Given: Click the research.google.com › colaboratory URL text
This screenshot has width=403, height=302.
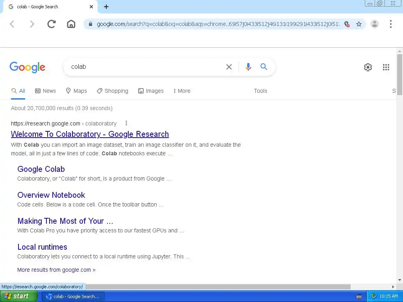Looking at the screenshot, I should [x=64, y=123].
